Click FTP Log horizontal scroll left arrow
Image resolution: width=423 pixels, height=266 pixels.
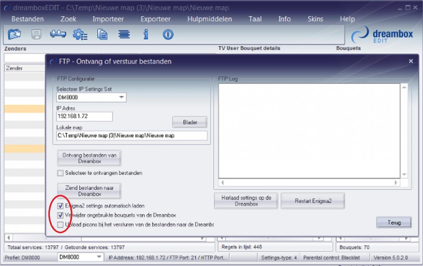[222, 183]
